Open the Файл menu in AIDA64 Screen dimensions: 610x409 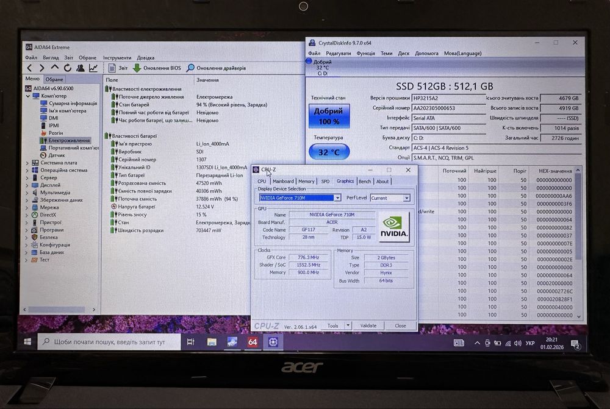(x=31, y=57)
